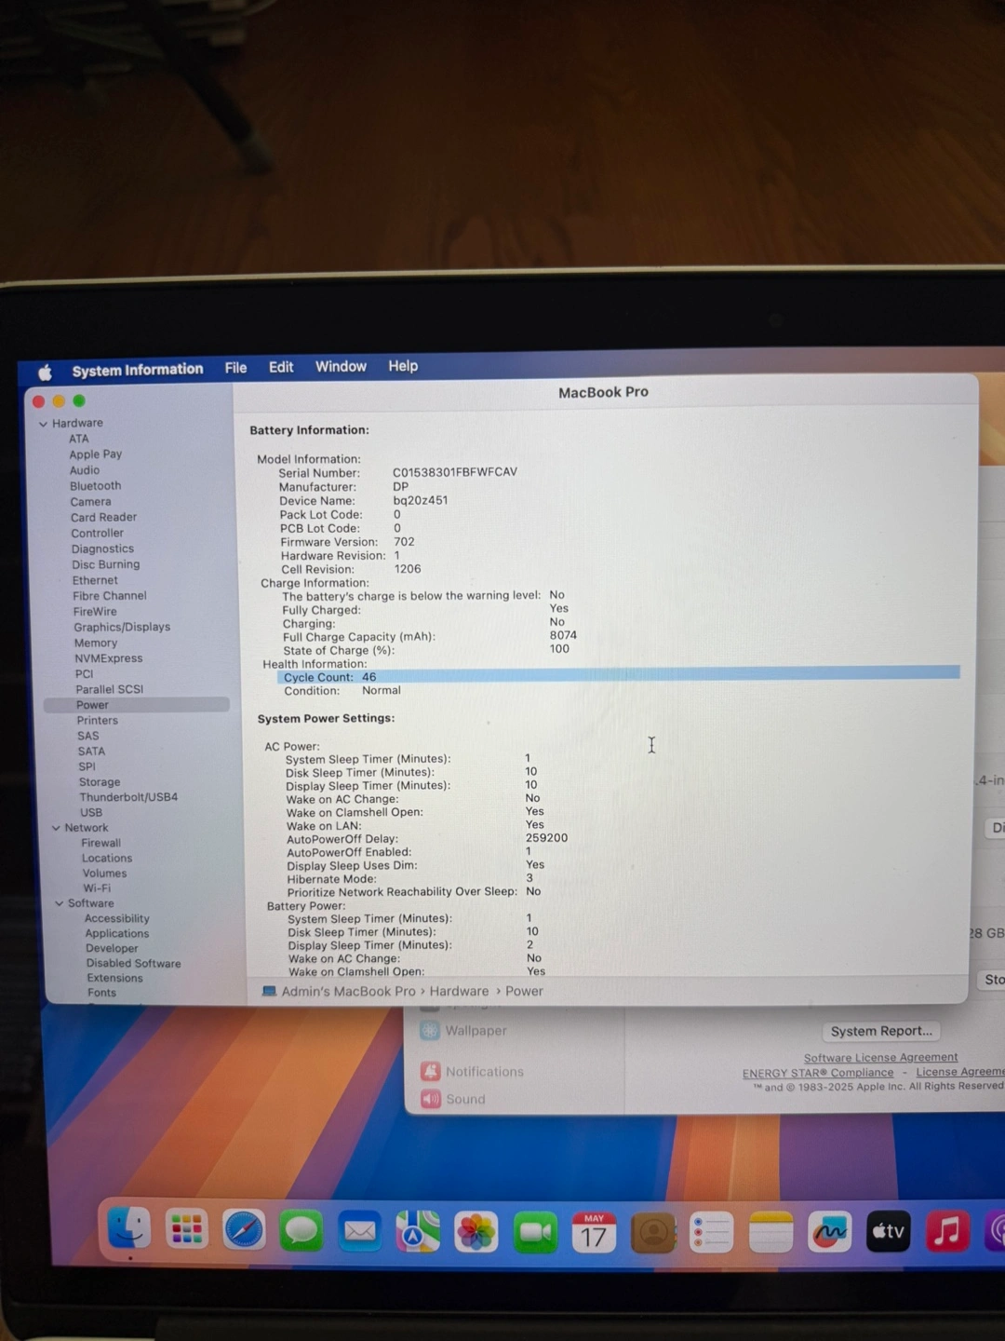Select Apple Pay in sidebar
Viewport: 1005px width, 1341px height.
click(95, 454)
